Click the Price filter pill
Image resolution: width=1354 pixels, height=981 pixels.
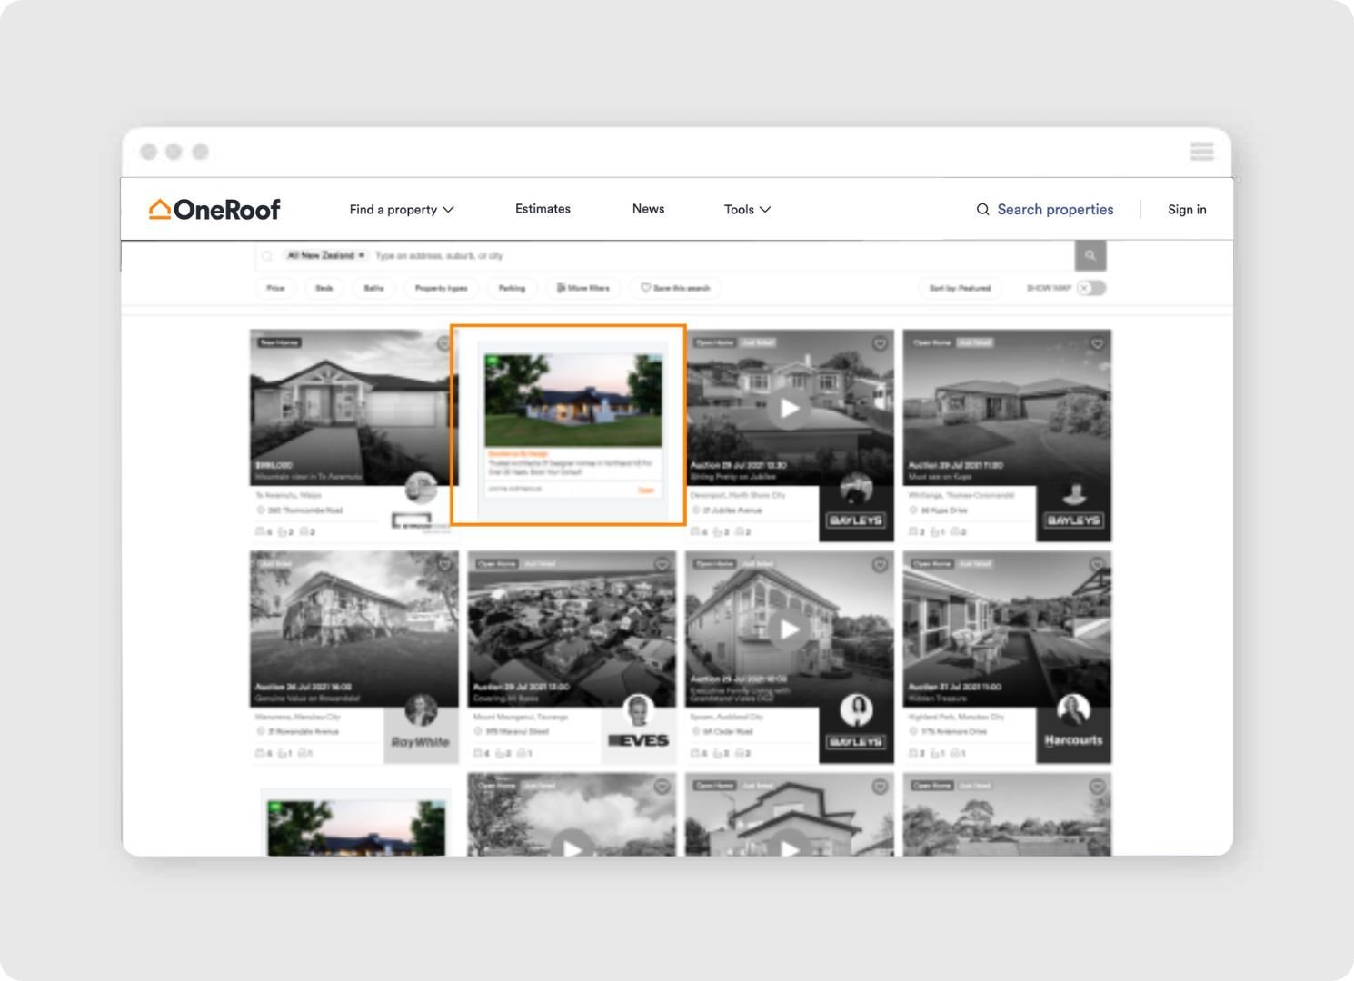(x=275, y=288)
